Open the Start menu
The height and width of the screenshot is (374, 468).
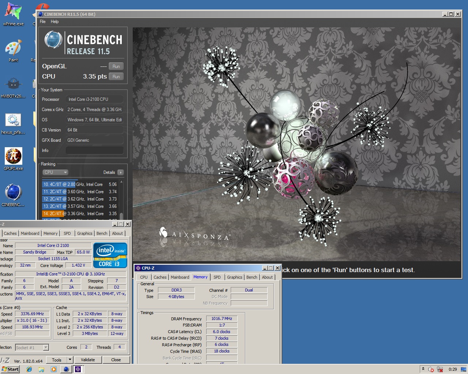(x=10, y=369)
